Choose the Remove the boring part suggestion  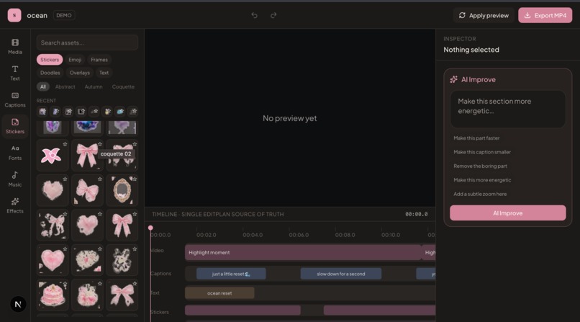click(x=480, y=166)
